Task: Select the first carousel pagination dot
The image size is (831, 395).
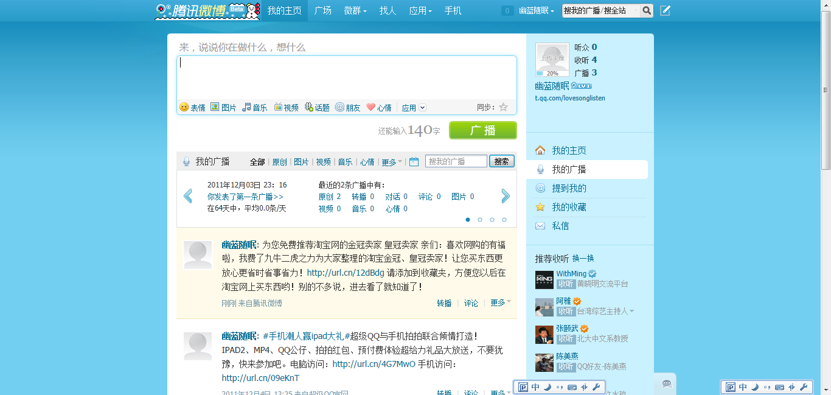Action: pos(468,220)
